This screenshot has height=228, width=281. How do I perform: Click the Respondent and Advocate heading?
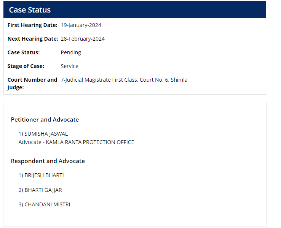pyautogui.click(x=48, y=161)
